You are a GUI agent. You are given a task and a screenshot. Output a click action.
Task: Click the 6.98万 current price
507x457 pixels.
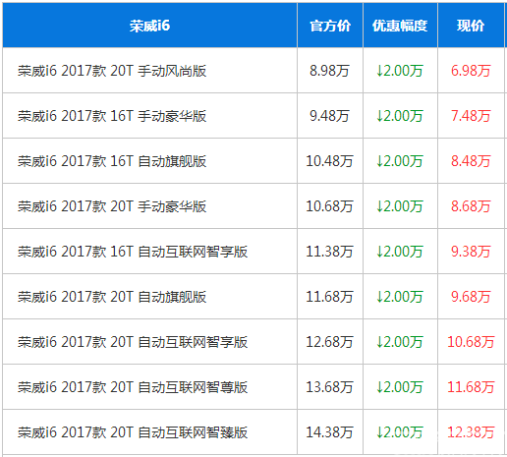point(471,71)
